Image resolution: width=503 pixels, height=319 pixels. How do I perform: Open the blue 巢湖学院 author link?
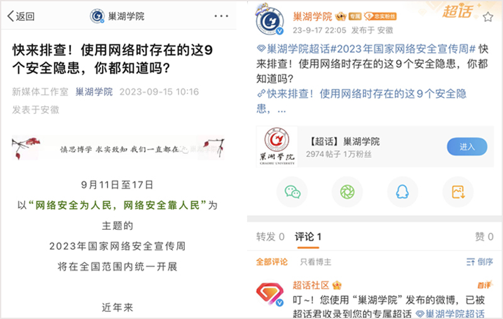coord(94,92)
